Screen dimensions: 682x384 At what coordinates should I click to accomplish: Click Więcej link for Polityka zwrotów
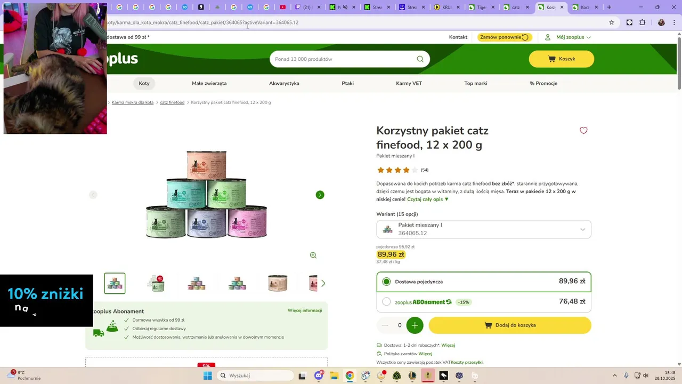coord(425,354)
